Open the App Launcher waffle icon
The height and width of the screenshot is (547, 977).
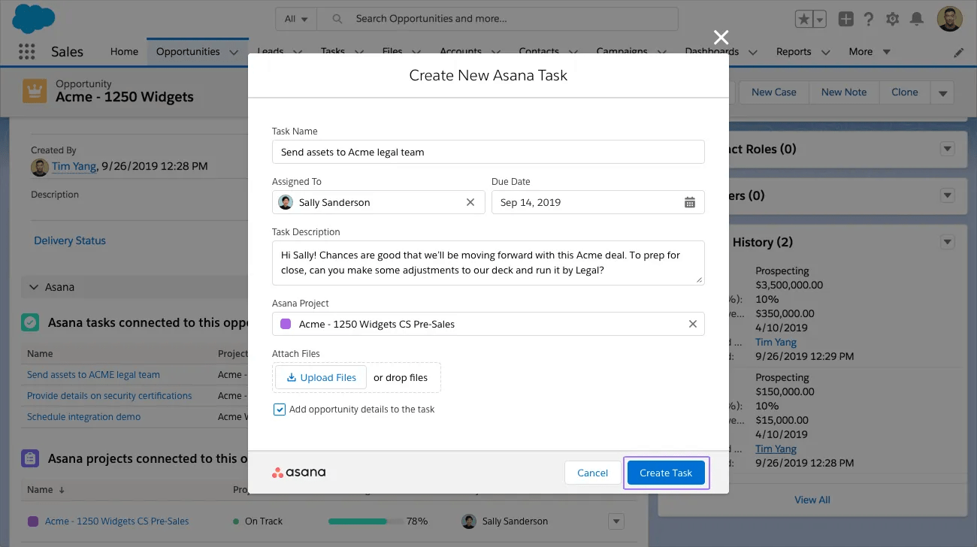point(26,51)
